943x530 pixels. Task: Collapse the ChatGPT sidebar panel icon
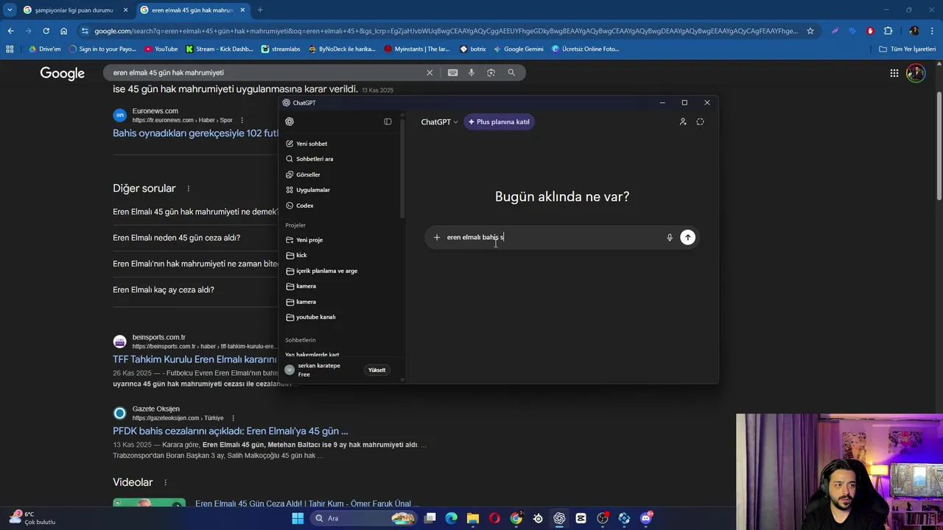(x=388, y=121)
